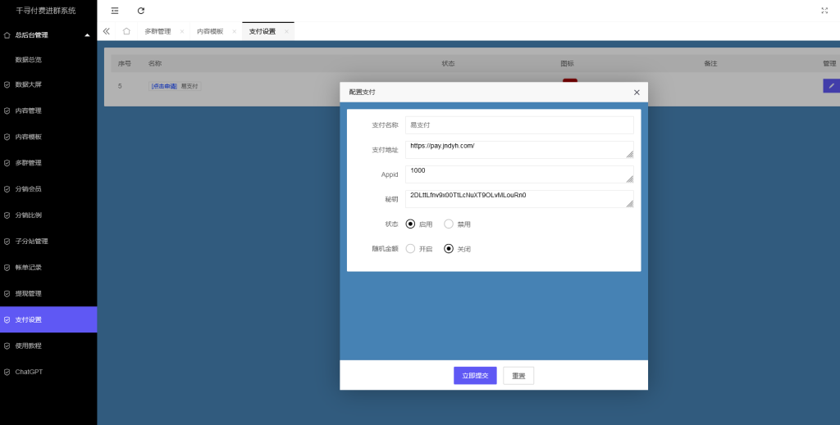Select 关闭 for random amount
840x425 pixels.
click(449, 249)
